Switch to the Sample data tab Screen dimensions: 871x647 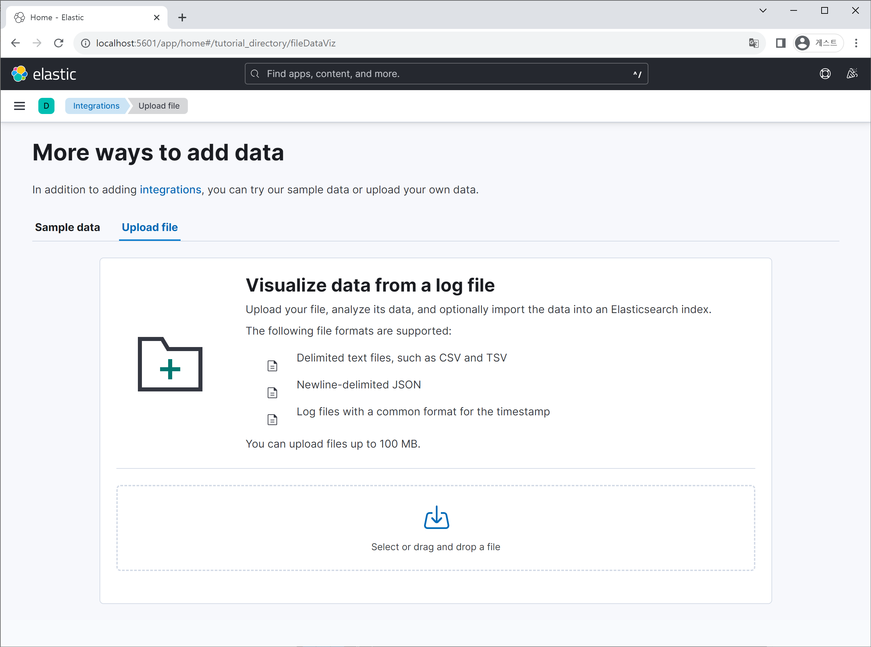(x=67, y=227)
